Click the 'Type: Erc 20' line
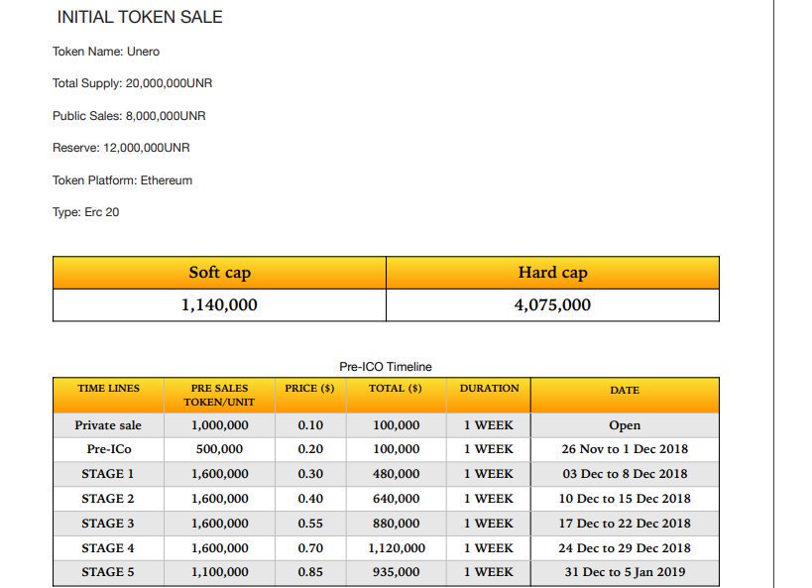Image resolution: width=812 pixels, height=588 pixels. [85, 212]
